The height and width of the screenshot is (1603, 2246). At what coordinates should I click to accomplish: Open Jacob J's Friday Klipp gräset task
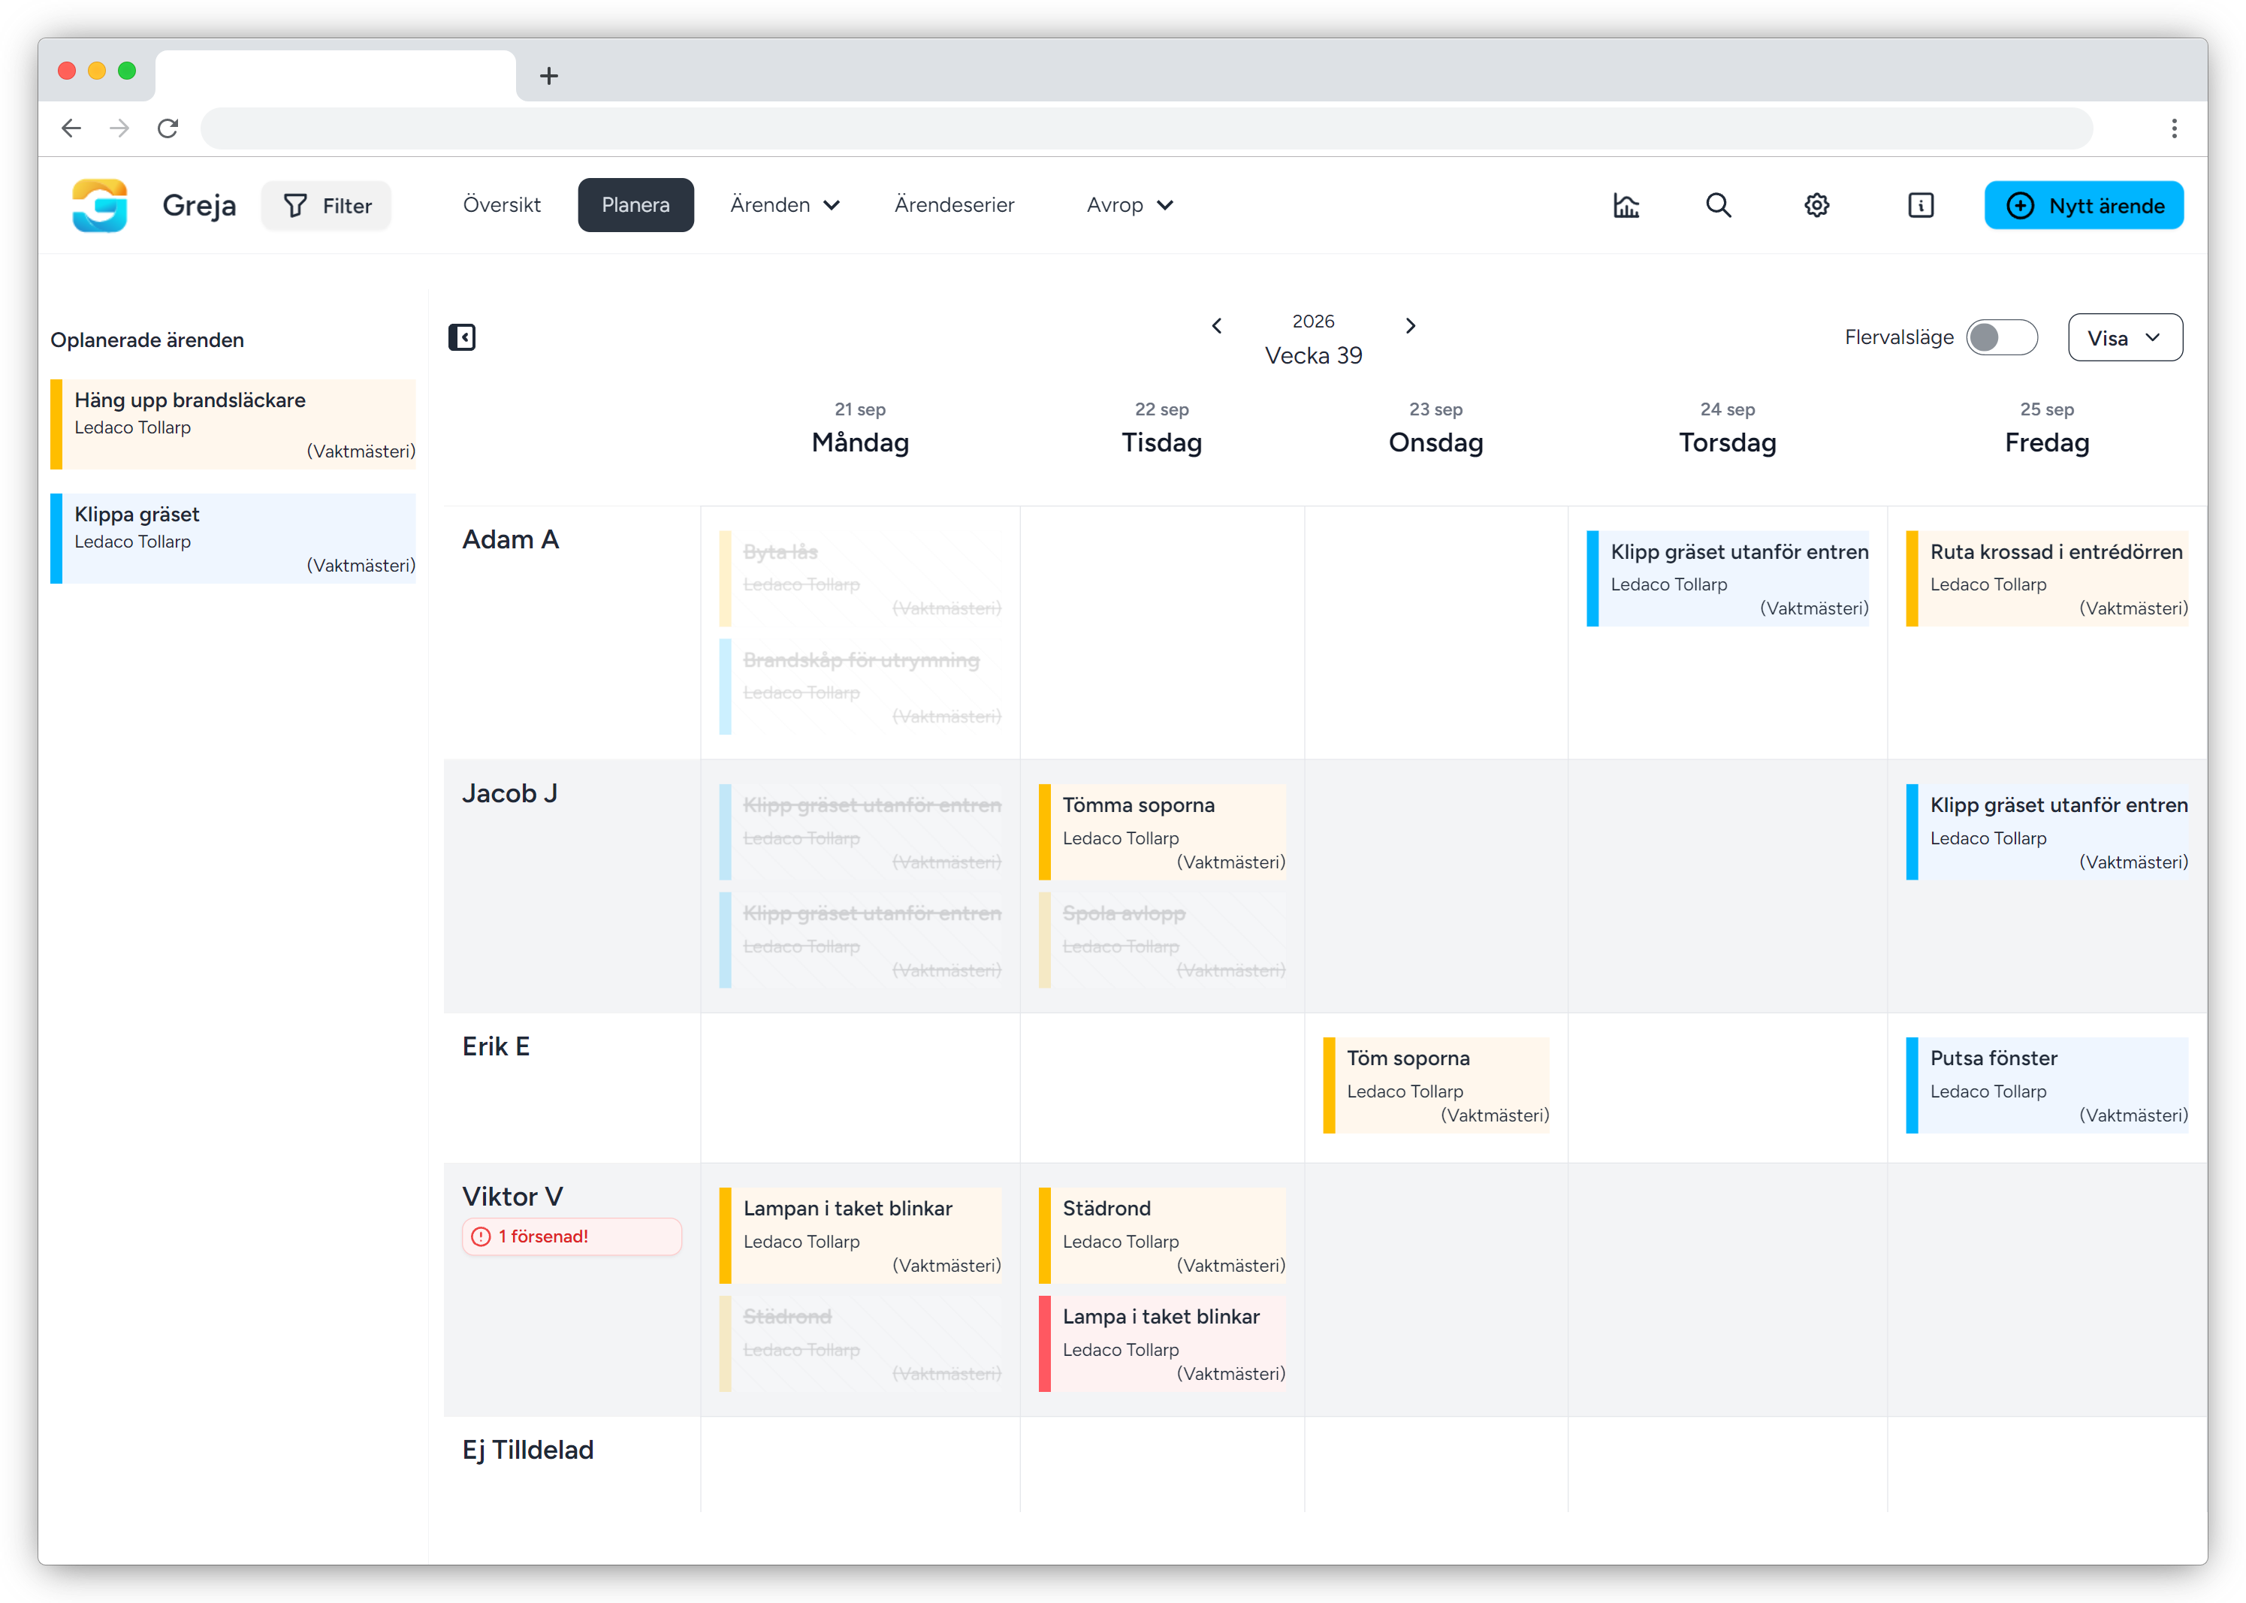[x=2047, y=832]
